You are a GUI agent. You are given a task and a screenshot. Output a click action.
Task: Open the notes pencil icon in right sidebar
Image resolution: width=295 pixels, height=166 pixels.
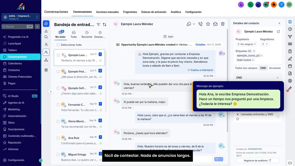[x=290, y=59]
